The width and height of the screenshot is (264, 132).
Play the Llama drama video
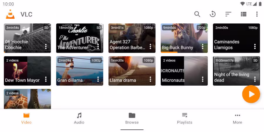coord(132,71)
